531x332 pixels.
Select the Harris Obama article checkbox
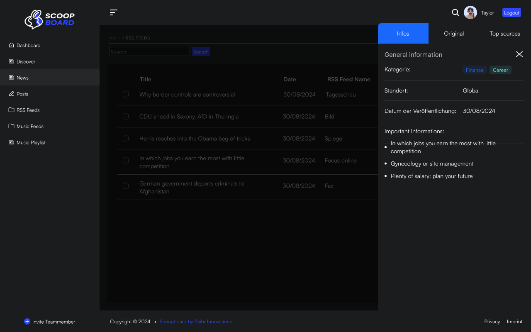point(126,139)
